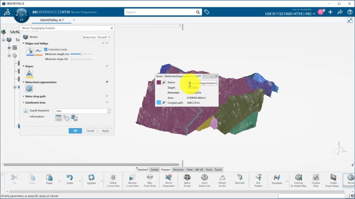
Task: Click the ridges crest line icon
Action: [x=38, y=51]
